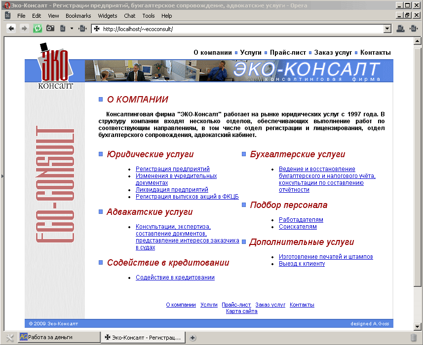Open 'Выезд к клиенту' link

click(x=302, y=264)
